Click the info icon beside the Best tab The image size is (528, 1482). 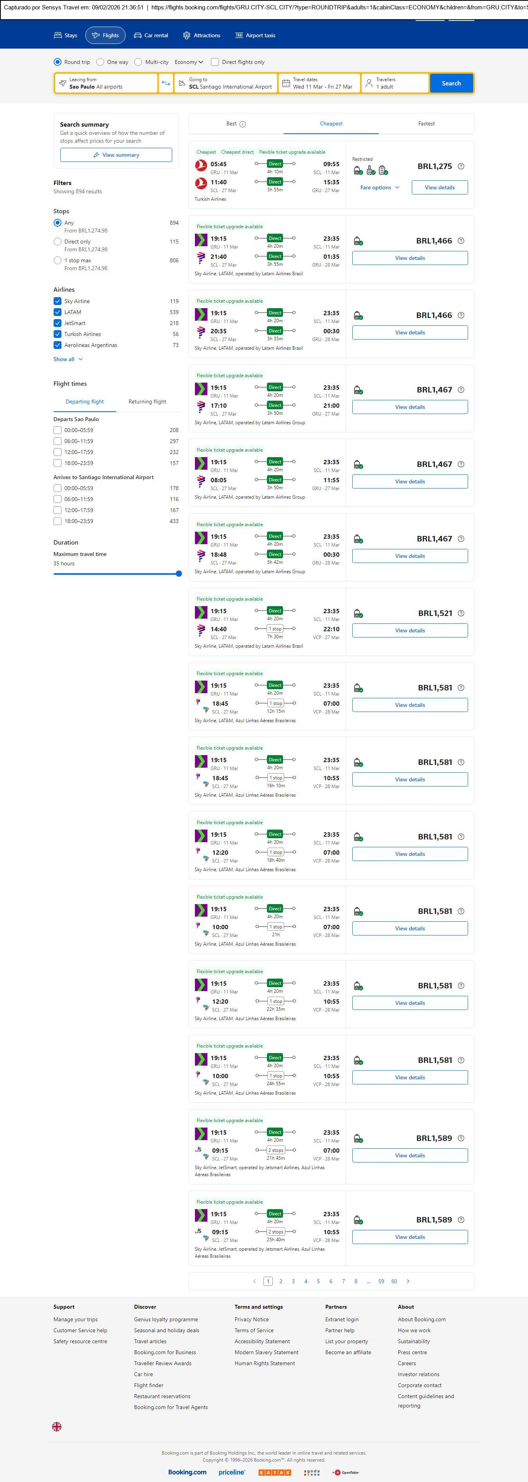[242, 124]
